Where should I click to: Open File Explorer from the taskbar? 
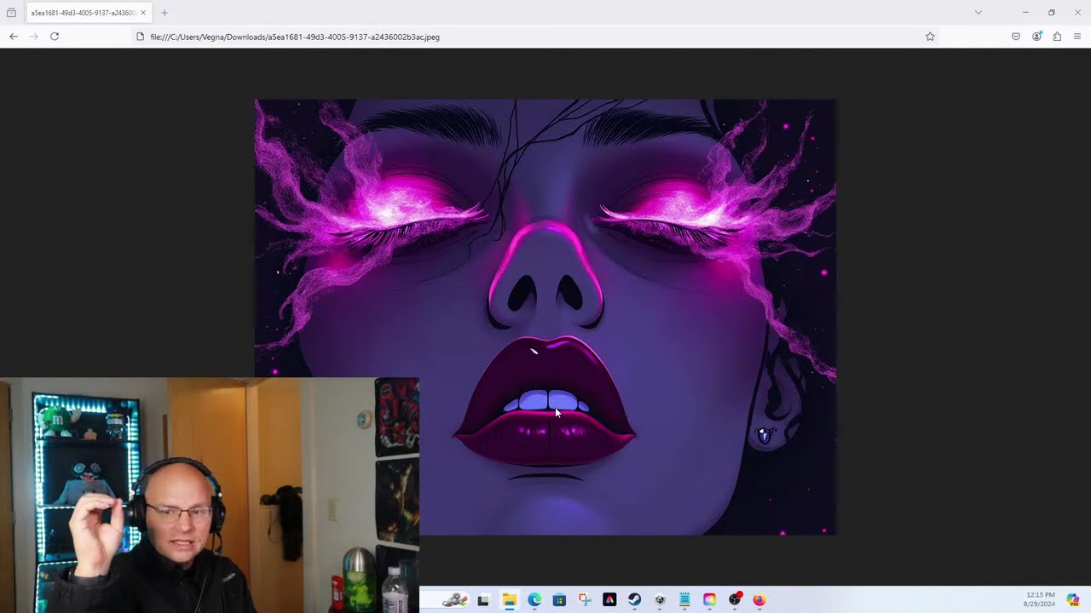click(x=509, y=600)
